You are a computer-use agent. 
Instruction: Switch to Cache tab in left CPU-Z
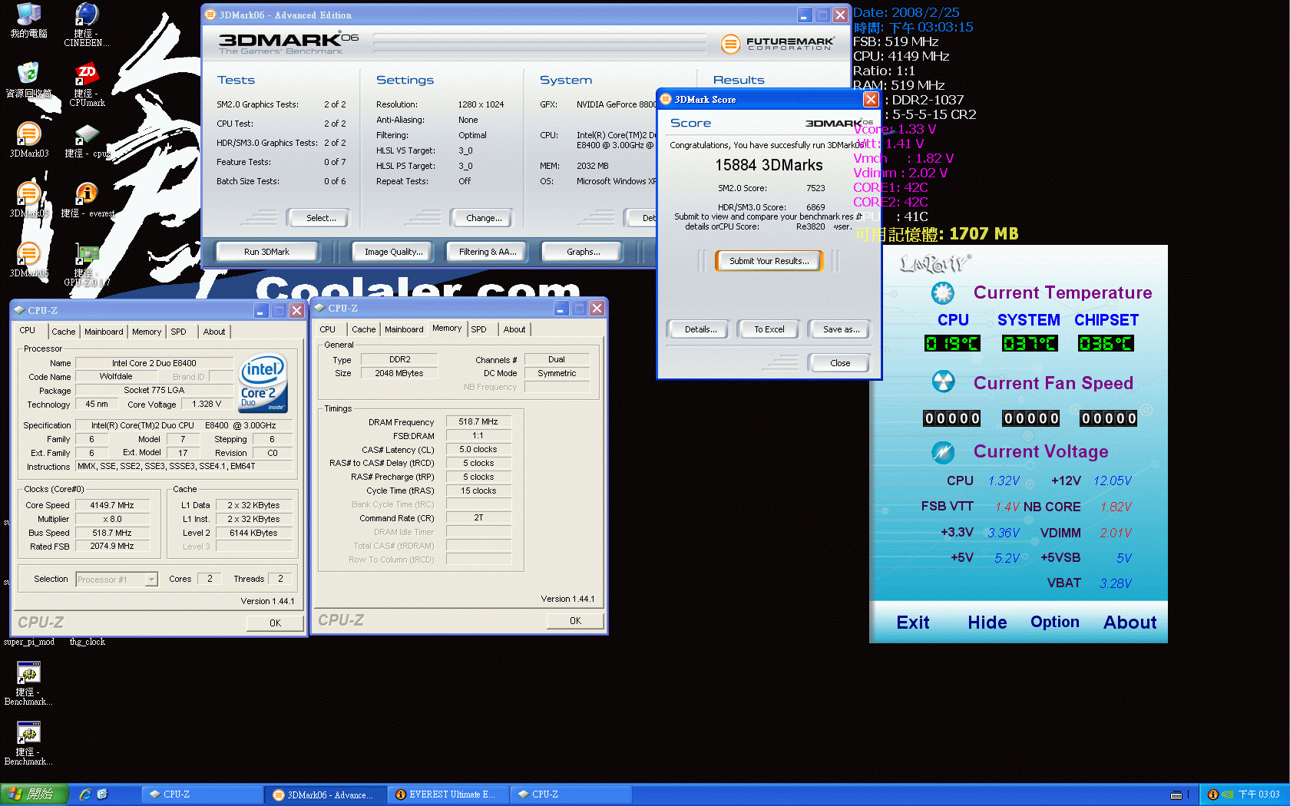coord(64,332)
